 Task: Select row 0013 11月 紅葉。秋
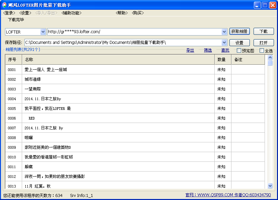point(135,186)
